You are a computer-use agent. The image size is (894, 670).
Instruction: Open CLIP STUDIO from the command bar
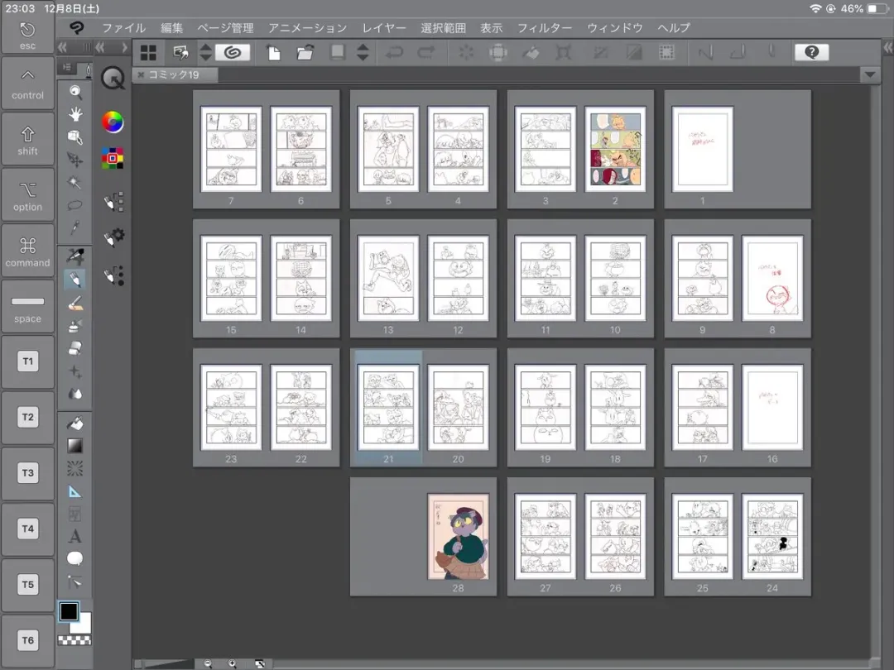(x=233, y=52)
